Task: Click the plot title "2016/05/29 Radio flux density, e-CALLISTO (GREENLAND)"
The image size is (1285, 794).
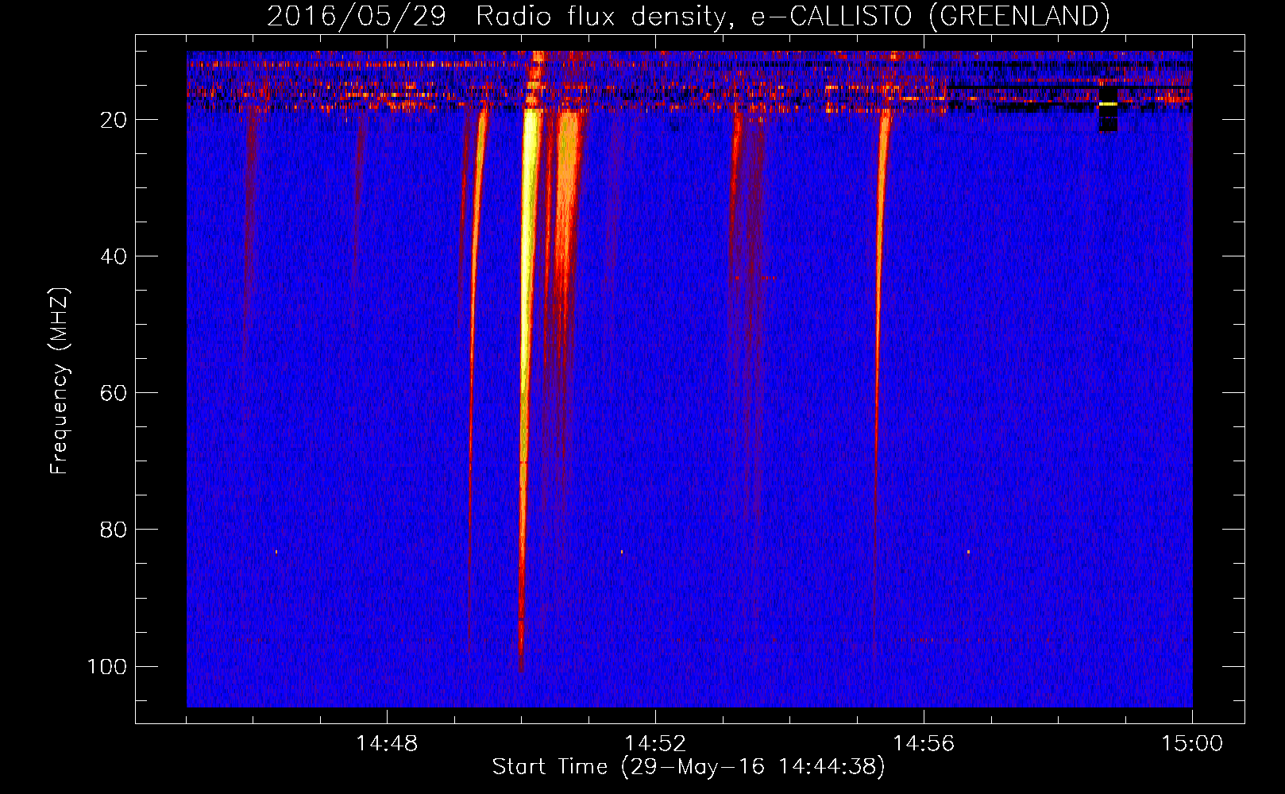Action: [688, 16]
